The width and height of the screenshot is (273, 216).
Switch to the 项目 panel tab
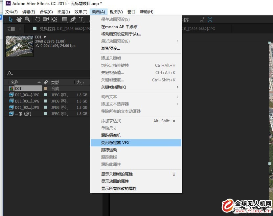pyautogui.click(x=11, y=29)
